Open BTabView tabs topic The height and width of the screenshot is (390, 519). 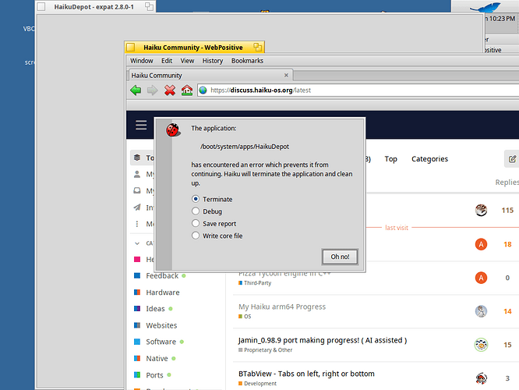306,374
